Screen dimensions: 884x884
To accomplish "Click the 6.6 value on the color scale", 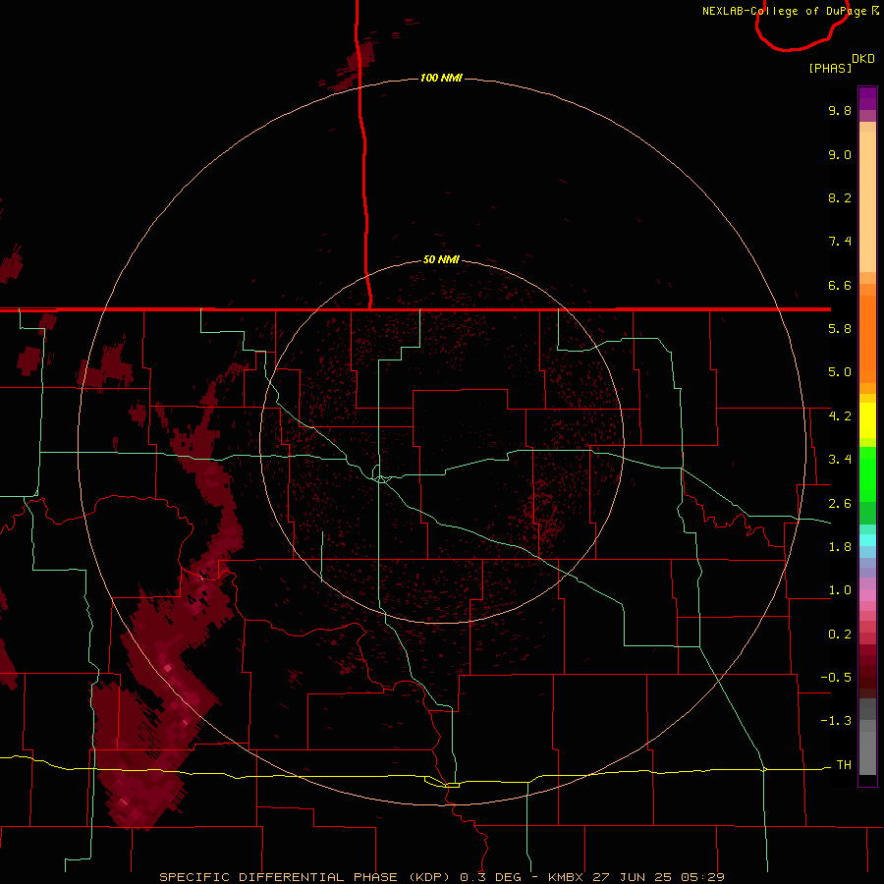I will tap(840, 285).
